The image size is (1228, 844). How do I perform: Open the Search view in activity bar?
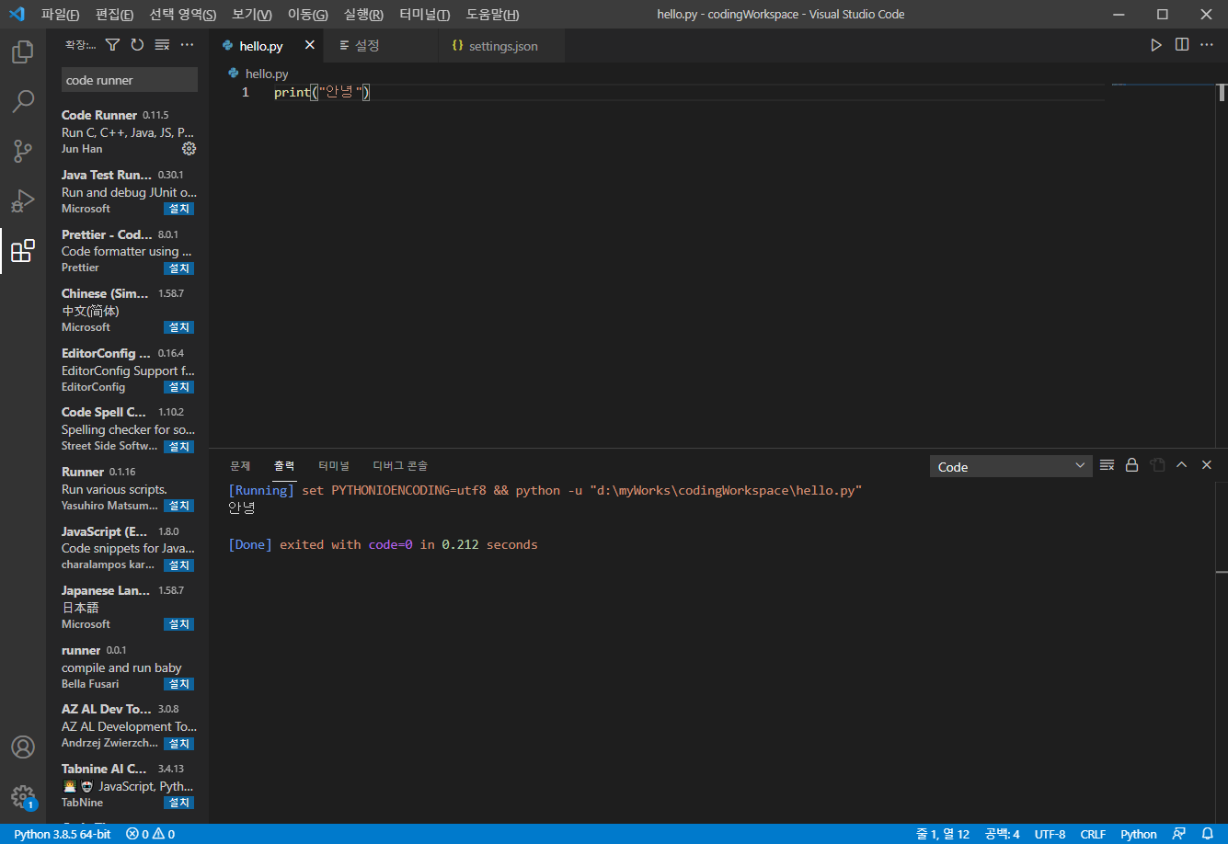point(23,101)
